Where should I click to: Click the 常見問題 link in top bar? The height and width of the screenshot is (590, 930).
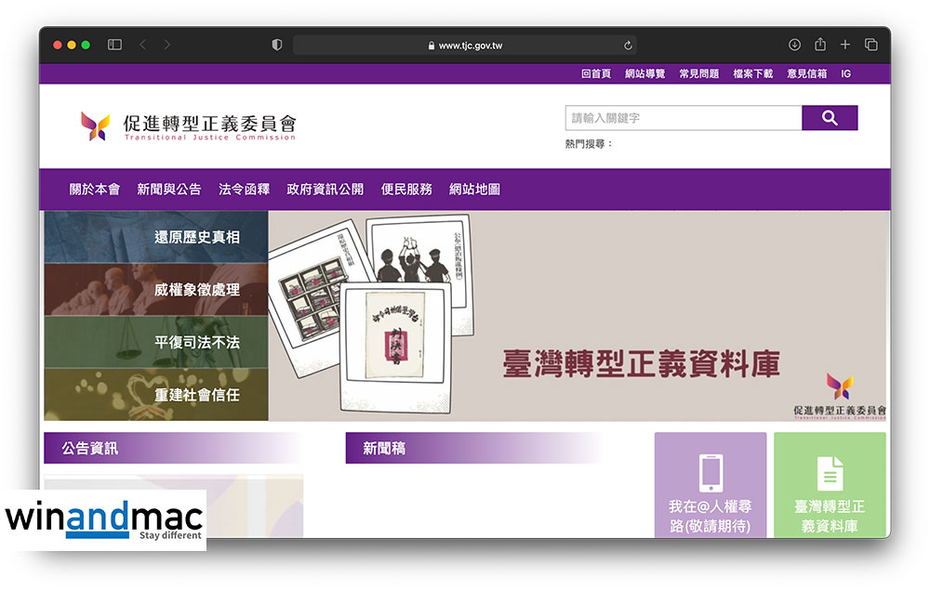tap(698, 73)
